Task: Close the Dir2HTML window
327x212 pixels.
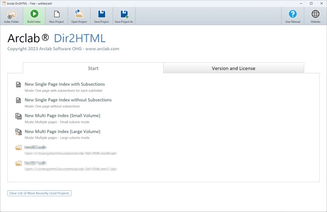Action: click(x=321, y=3)
